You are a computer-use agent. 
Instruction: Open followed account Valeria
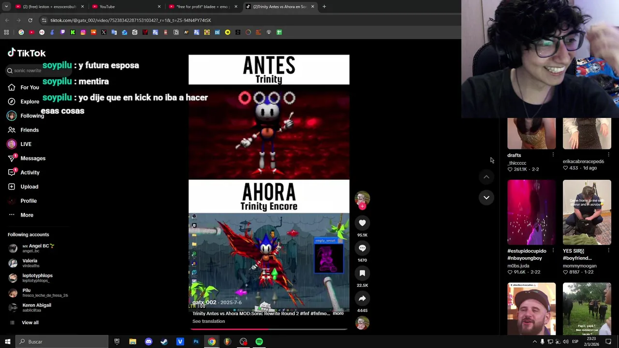(24, 263)
